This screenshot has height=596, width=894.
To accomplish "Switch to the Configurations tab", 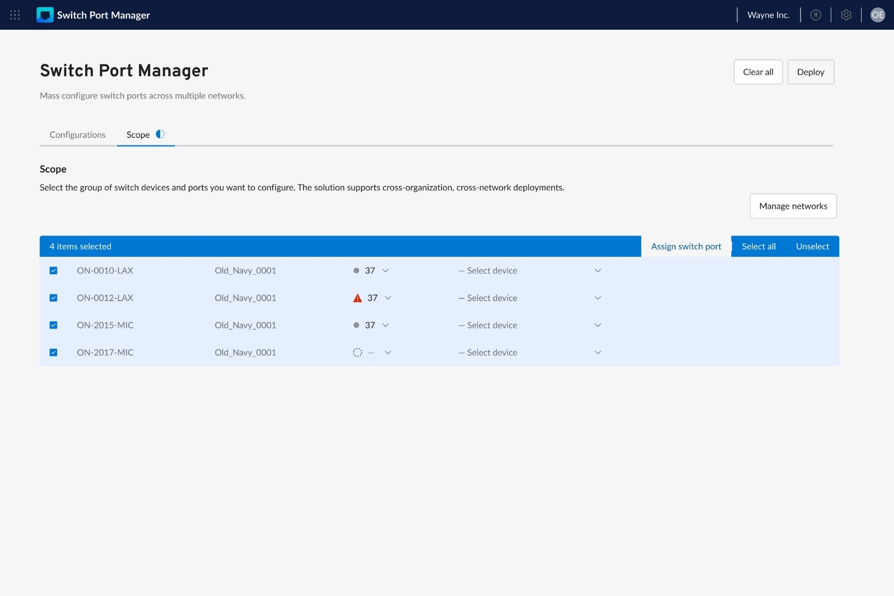I will tap(77, 135).
